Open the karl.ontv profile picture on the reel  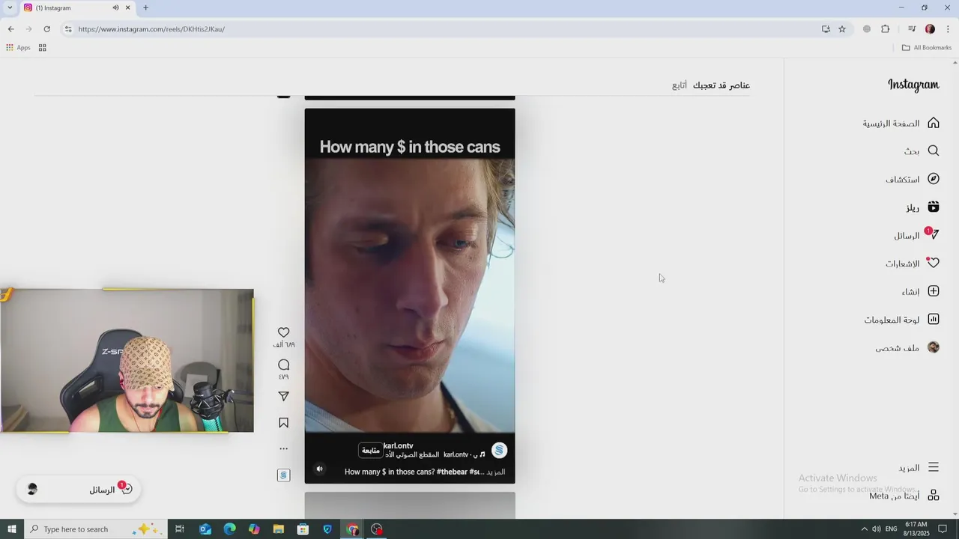point(499,451)
